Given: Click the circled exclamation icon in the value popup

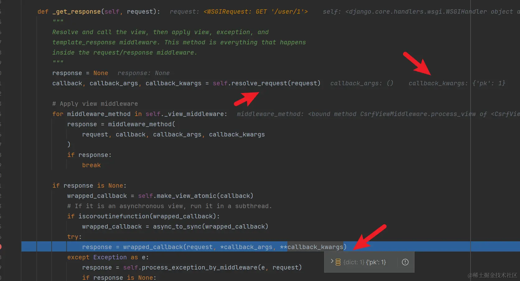Looking at the screenshot, I should pos(405,262).
